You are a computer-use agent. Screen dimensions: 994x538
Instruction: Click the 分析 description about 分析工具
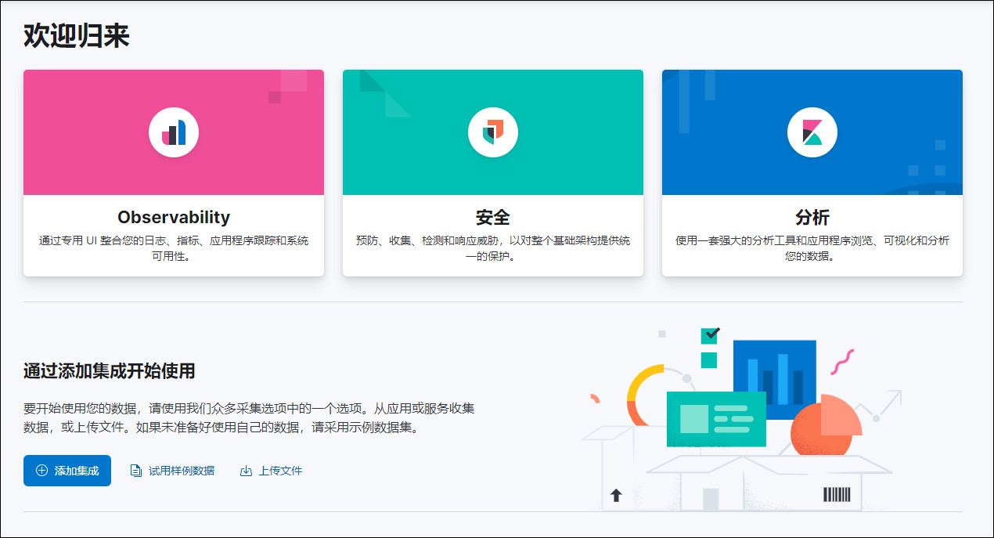pyautogui.click(x=812, y=248)
